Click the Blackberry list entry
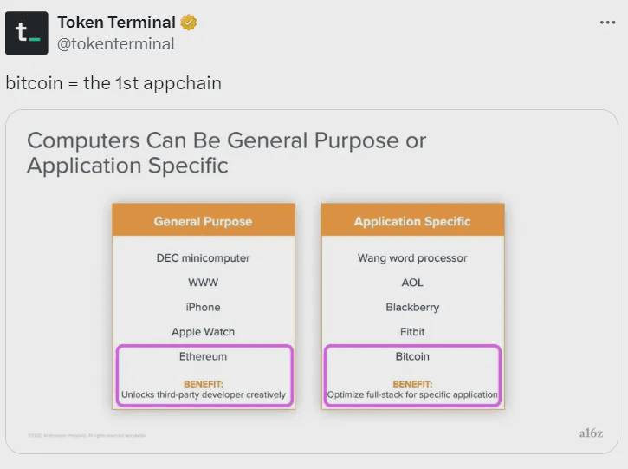 tap(412, 307)
